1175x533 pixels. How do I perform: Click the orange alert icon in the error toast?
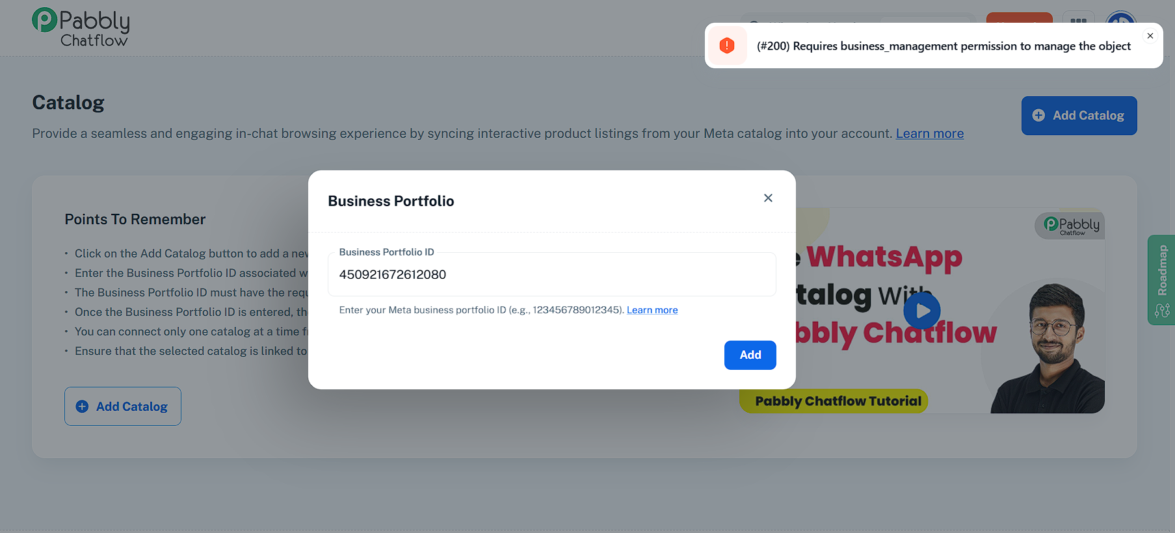[727, 45]
